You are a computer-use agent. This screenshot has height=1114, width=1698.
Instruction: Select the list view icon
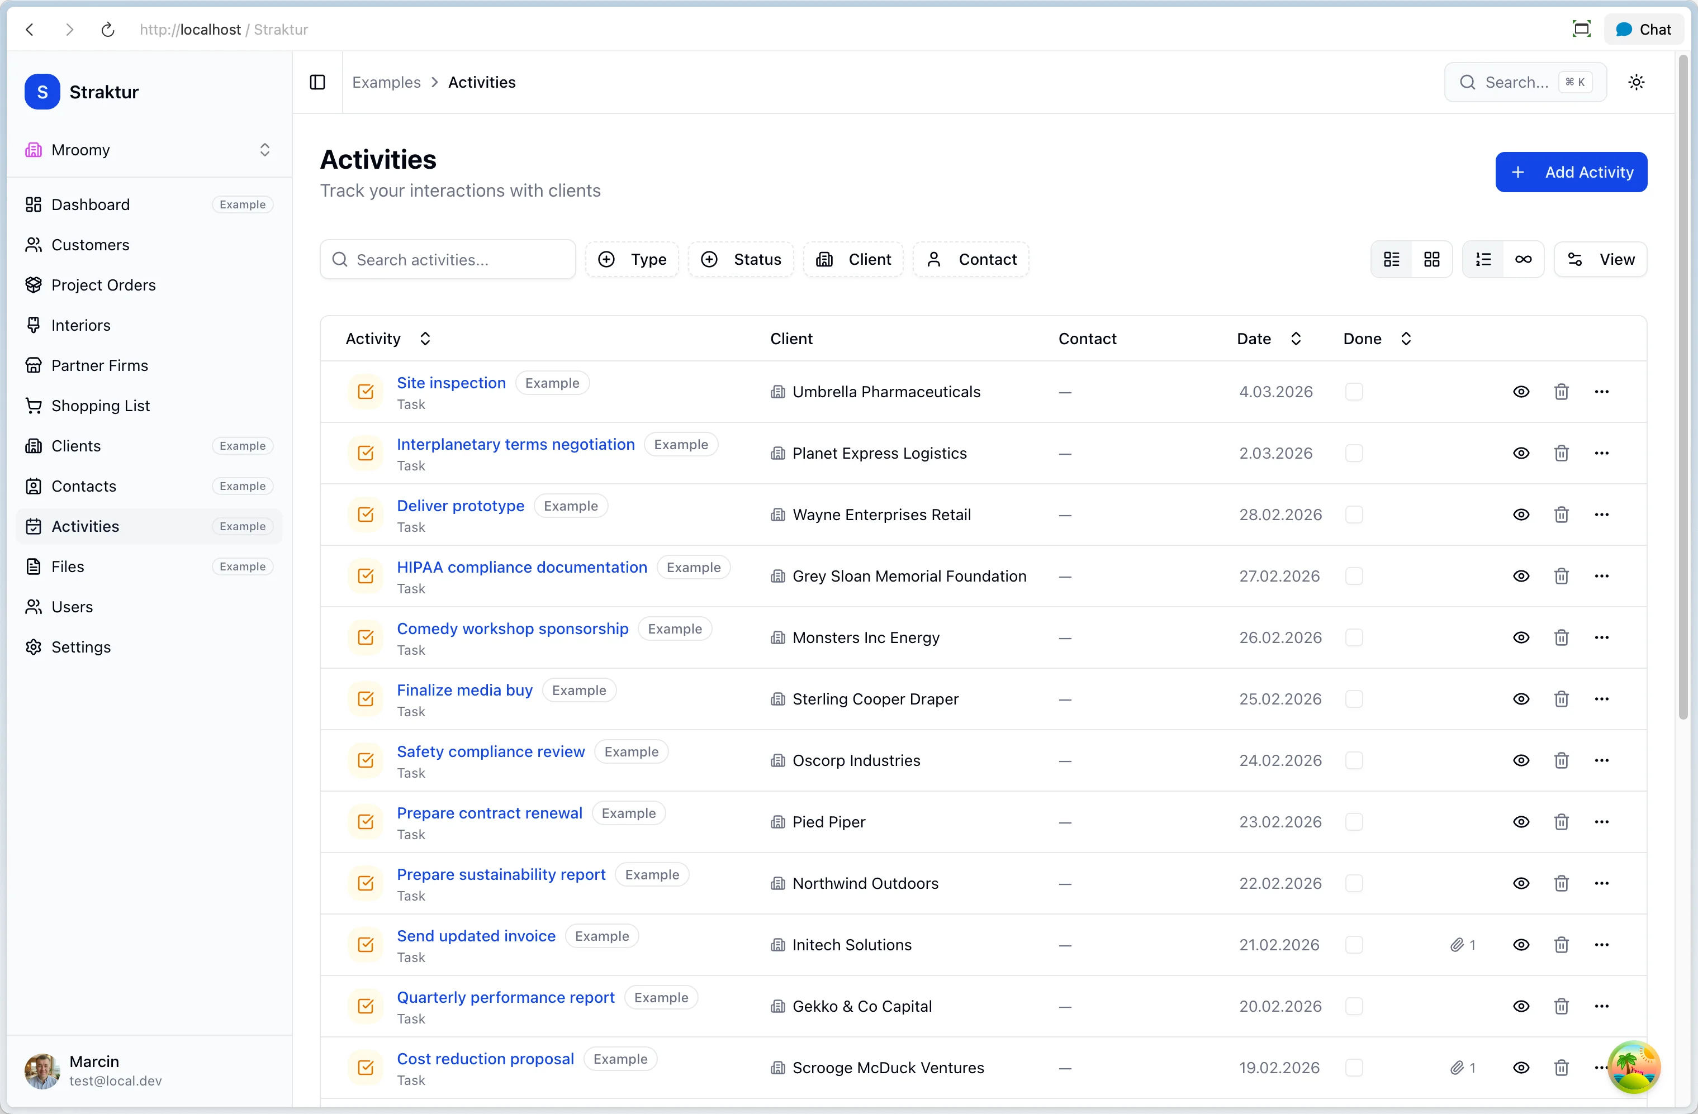(x=1391, y=259)
